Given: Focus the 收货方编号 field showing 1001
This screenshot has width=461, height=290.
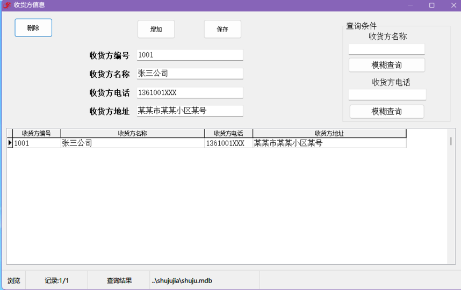Looking at the screenshot, I should (190, 55).
